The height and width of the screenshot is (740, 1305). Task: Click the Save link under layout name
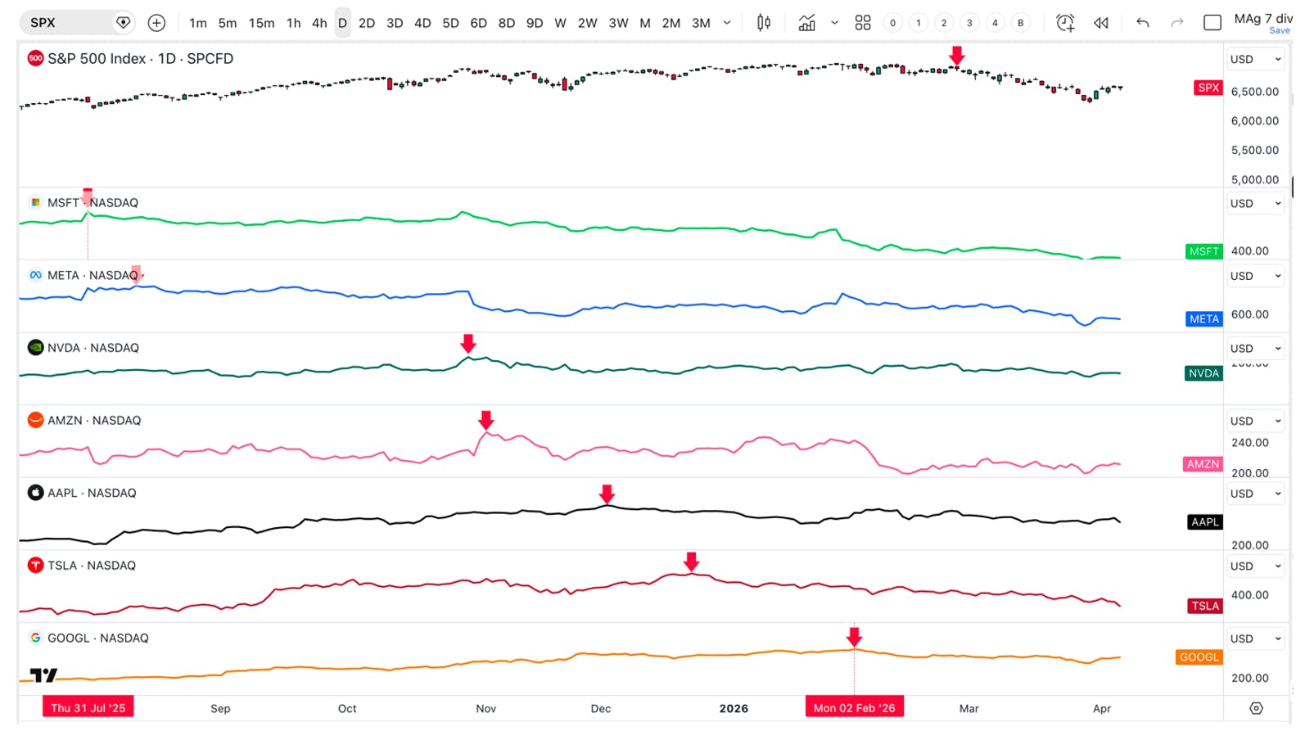coord(1280,31)
